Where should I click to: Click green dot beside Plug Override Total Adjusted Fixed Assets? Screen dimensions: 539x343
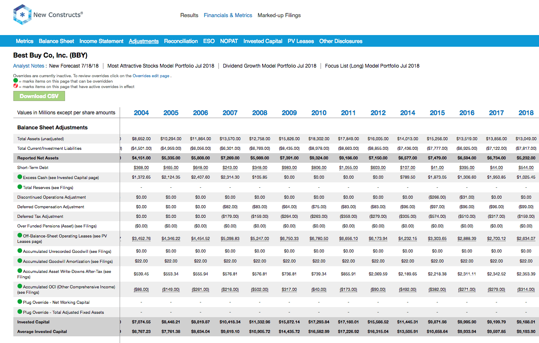click(x=20, y=312)
